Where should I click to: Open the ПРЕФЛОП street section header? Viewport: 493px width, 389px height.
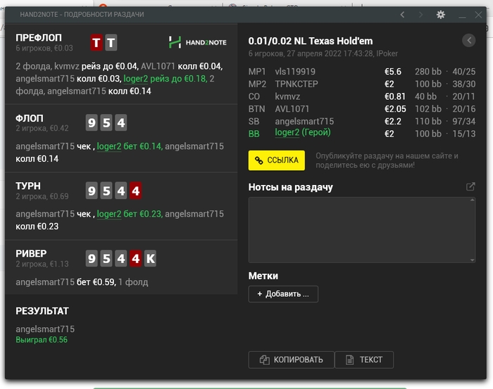[x=39, y=37]
